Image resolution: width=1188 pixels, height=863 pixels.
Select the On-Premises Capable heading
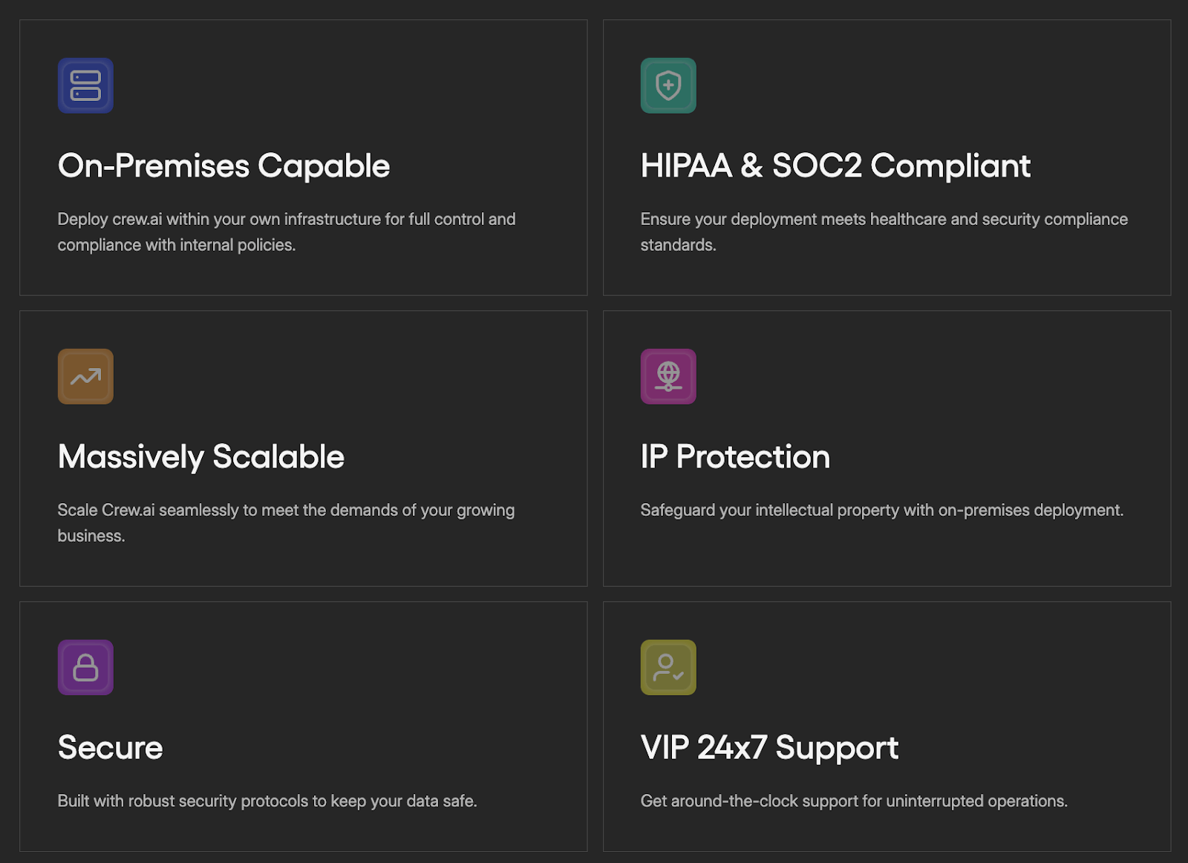[223, 165]
